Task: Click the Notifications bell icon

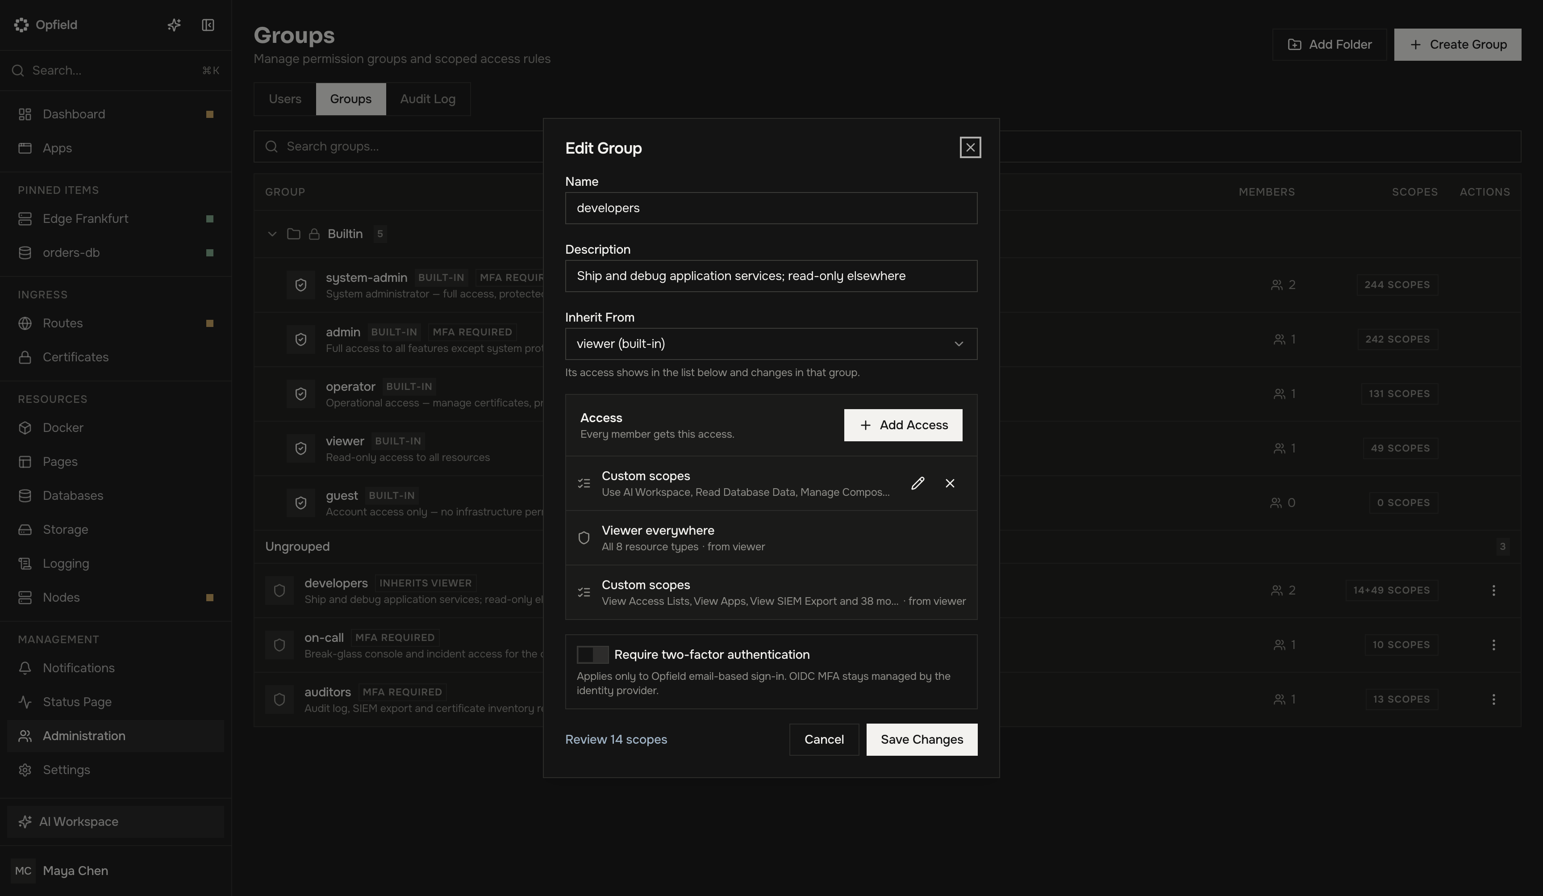Action: (25, 668)
